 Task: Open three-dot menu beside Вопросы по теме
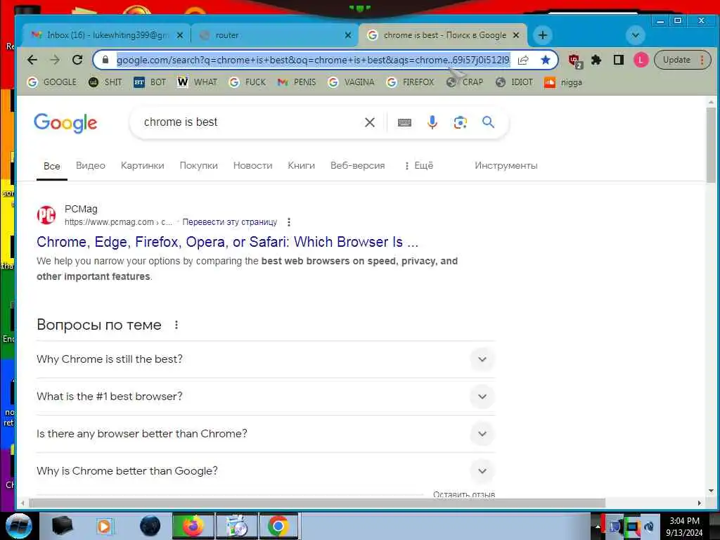[x=176, y=325]
